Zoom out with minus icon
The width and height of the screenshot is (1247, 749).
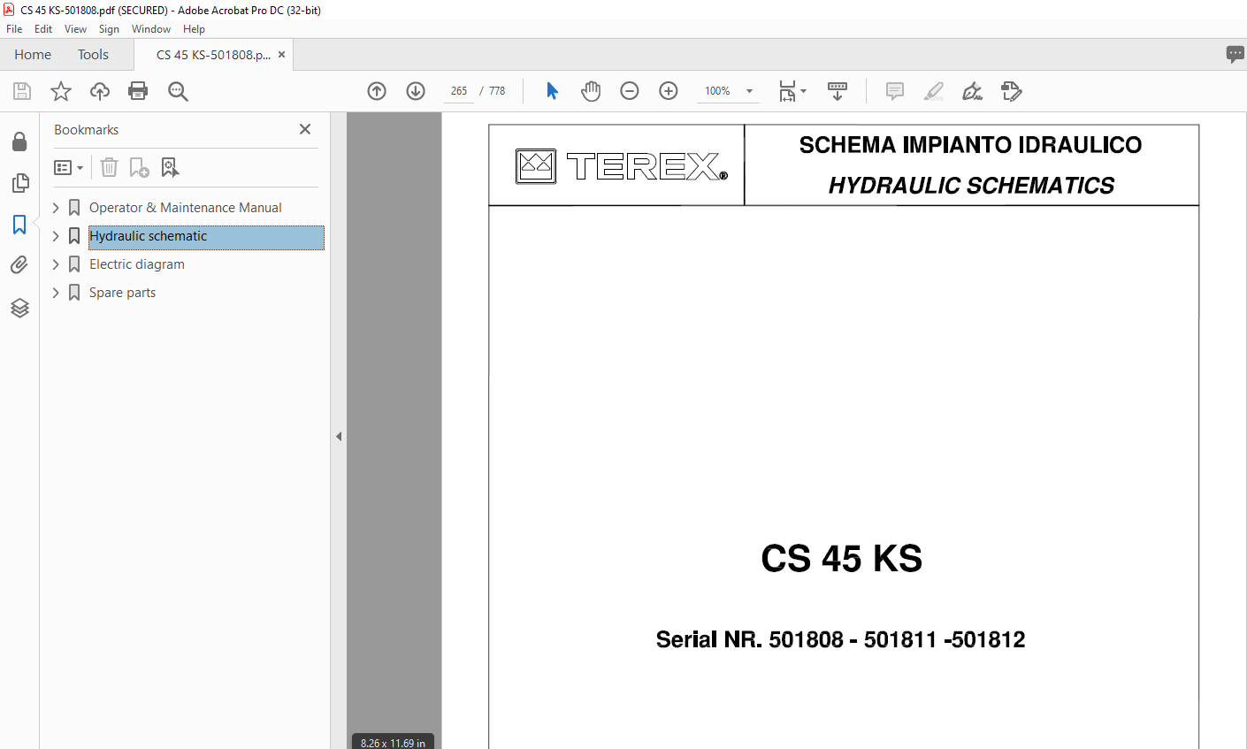630,91
